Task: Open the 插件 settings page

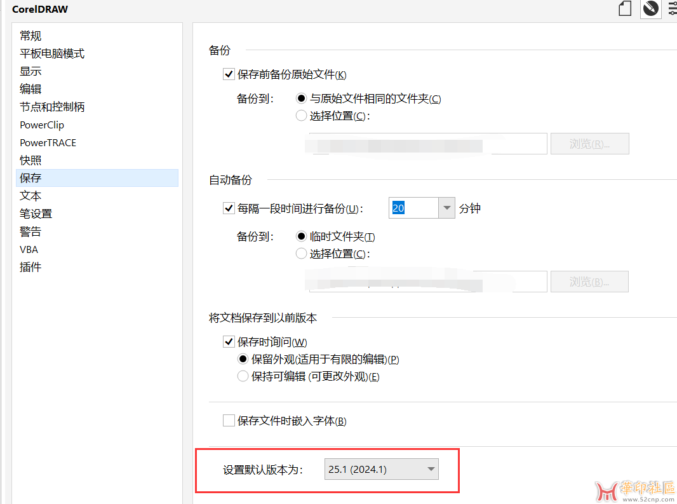Action: (x=97, y=267)
